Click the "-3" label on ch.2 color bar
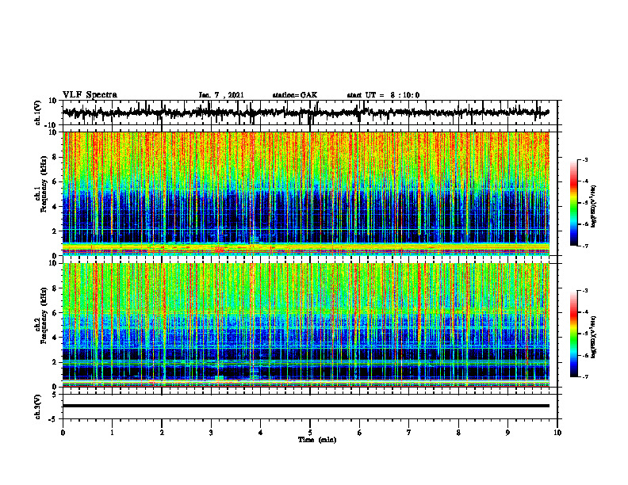The image size is (628, 485). point(584,291)
